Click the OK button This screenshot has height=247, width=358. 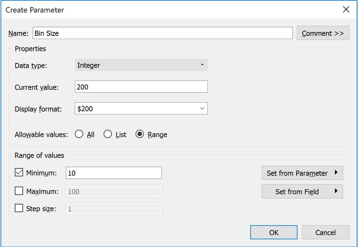click(274, 232)
